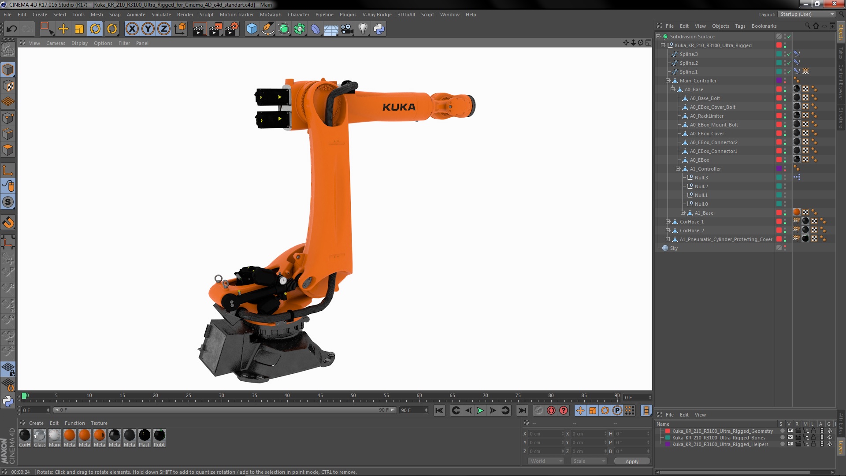The width and height of the screenshot is (846, 476).
Task: Select the Glass material swatch
Action: pyautogui.click(x=40, y=435)
